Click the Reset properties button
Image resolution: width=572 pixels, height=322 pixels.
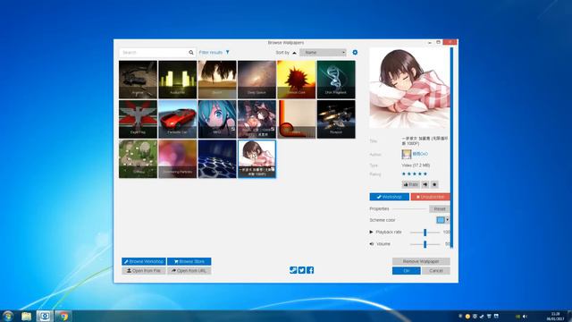click(440, 208)
